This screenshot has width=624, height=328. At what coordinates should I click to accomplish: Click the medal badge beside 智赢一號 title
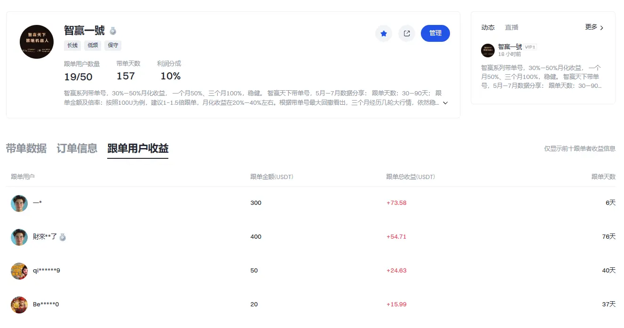click(113, 31)
